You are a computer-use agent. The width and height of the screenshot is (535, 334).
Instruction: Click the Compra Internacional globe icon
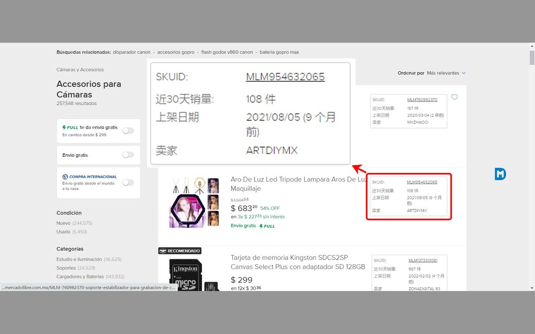65,177
